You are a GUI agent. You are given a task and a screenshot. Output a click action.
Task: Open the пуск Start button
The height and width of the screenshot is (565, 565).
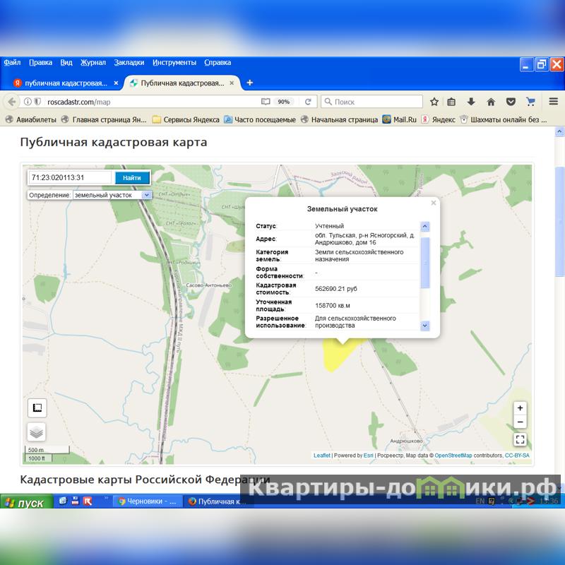click(x=25, y=503)
